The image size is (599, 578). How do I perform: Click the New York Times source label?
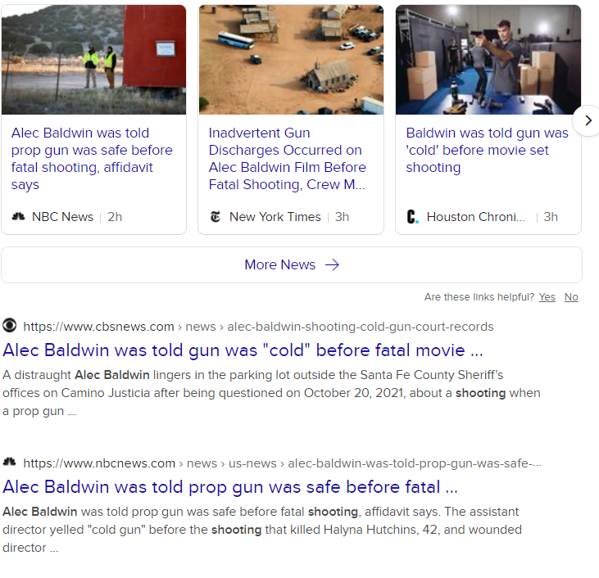275,216
